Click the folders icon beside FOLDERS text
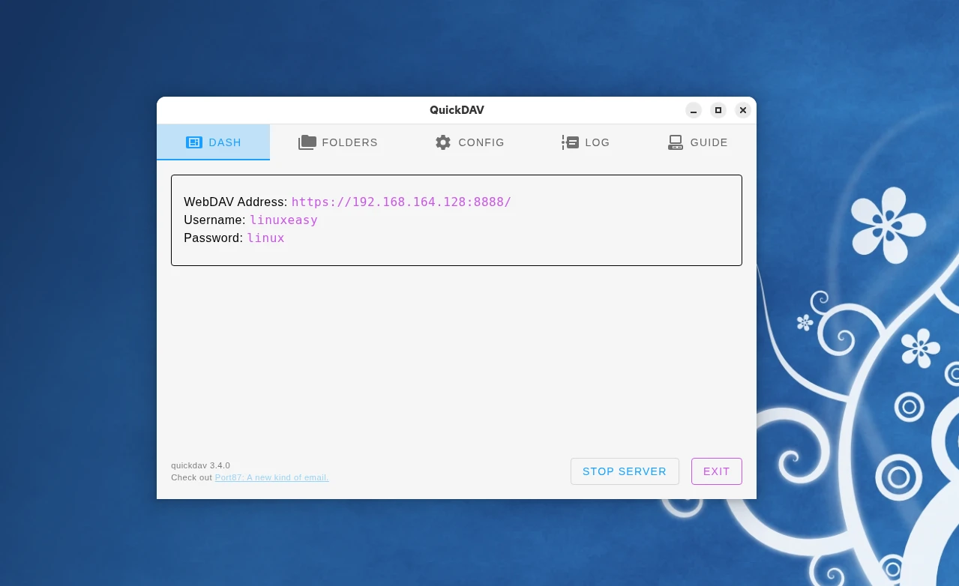 307,142
